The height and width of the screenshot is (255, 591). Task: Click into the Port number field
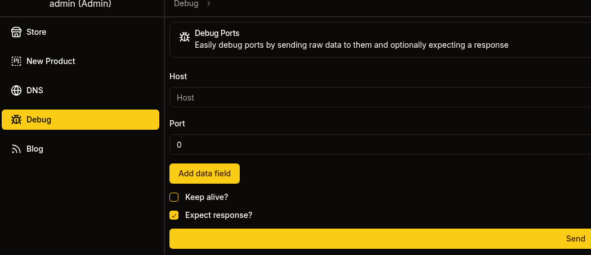coord(380,145)
